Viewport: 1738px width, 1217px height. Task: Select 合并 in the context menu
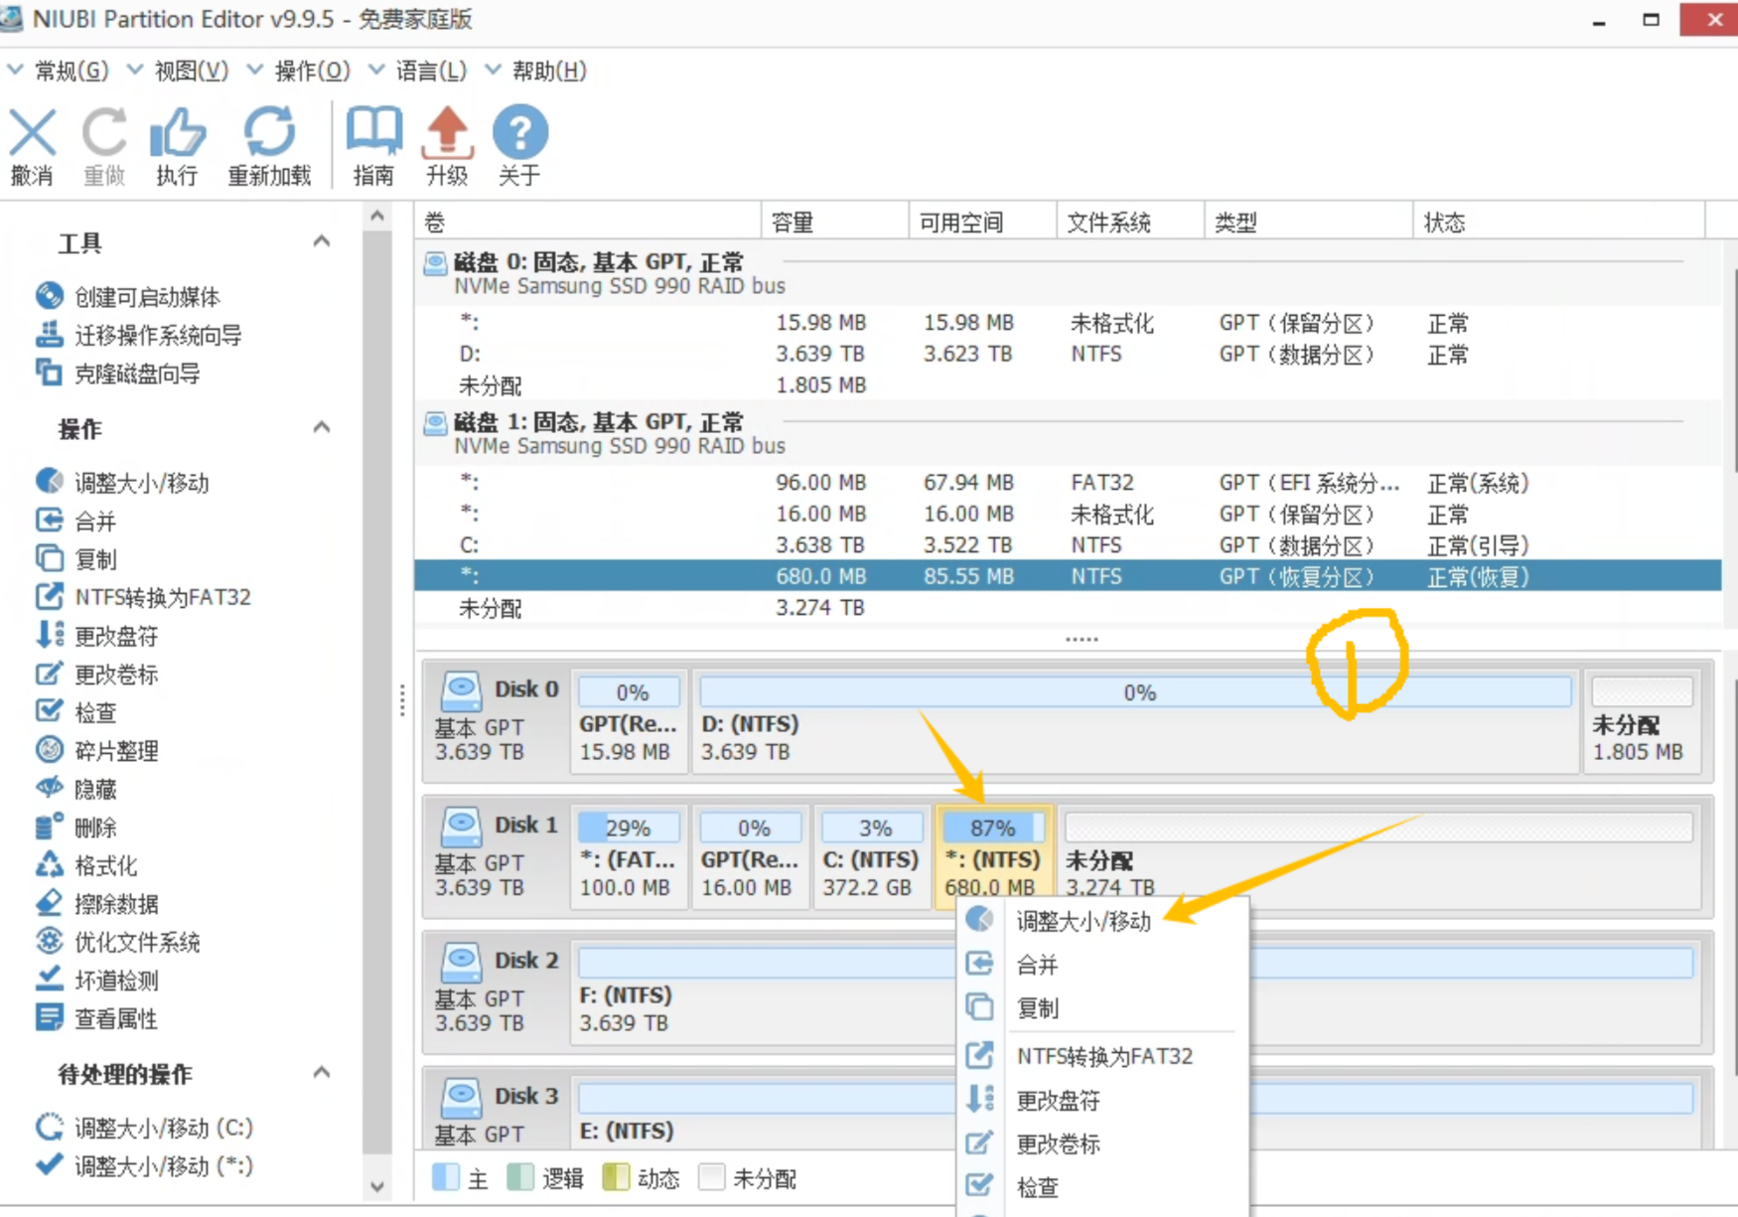(1102, 964)
